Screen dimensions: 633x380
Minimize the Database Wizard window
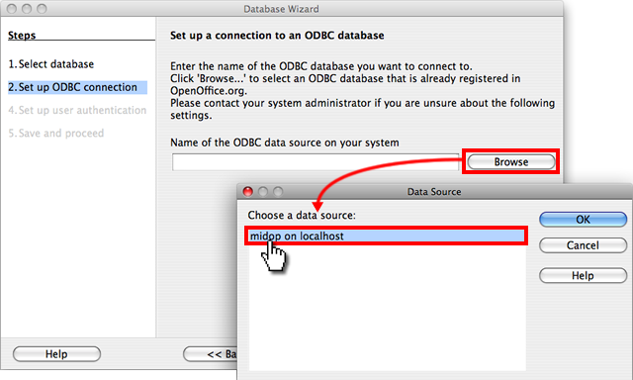[x=27, y=9]
